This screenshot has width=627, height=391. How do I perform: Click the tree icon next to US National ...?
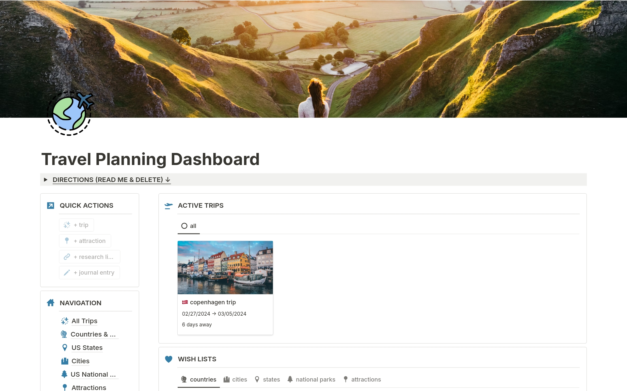pos(64,374)
